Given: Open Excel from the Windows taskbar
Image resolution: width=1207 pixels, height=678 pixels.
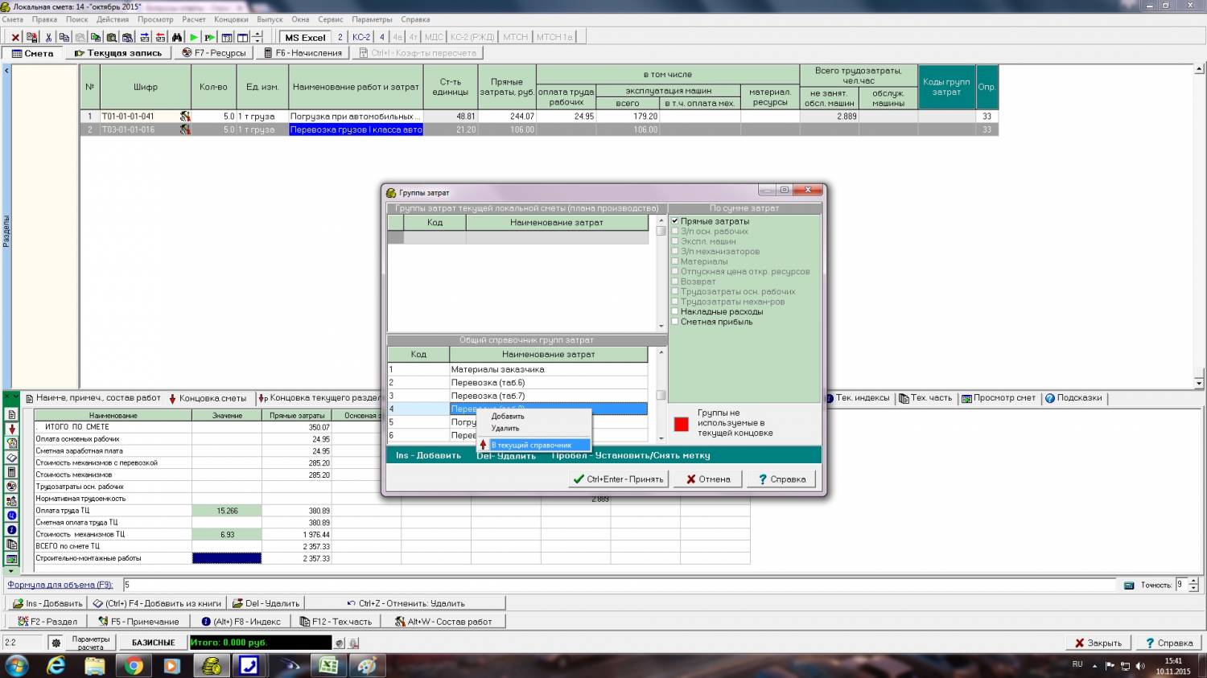Looking at the screenshot, I should [327, 666].
